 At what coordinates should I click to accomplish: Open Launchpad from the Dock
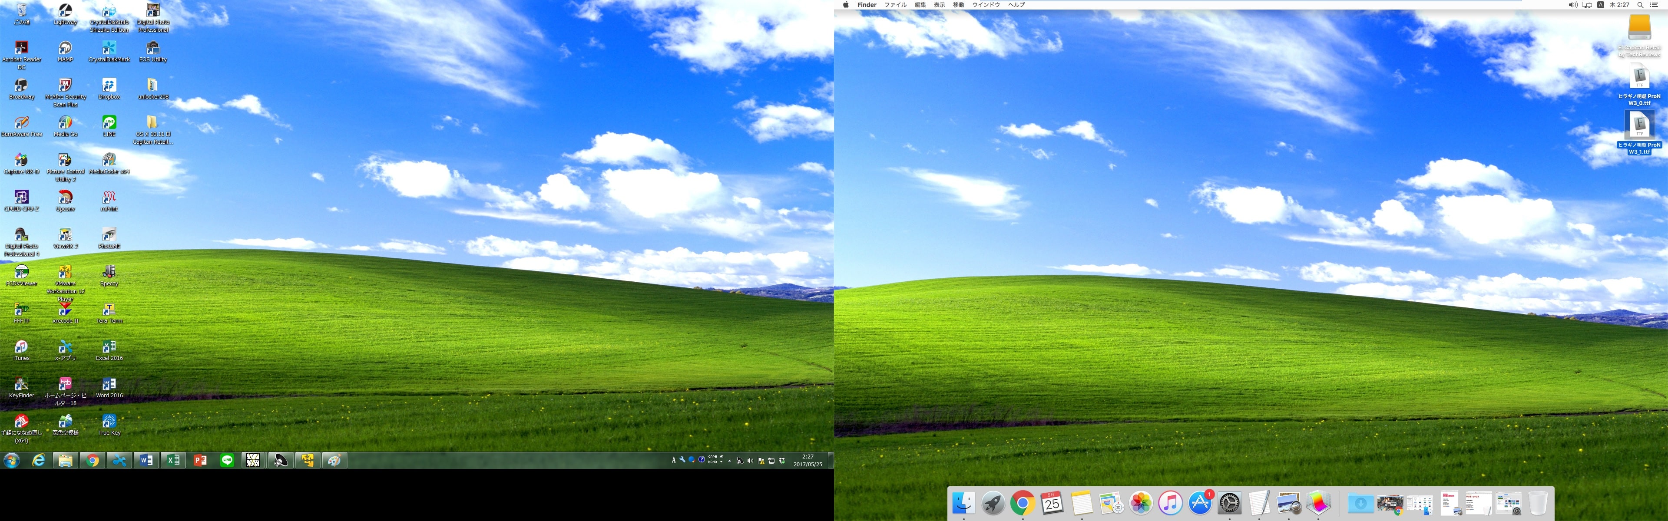click(993, 503)
